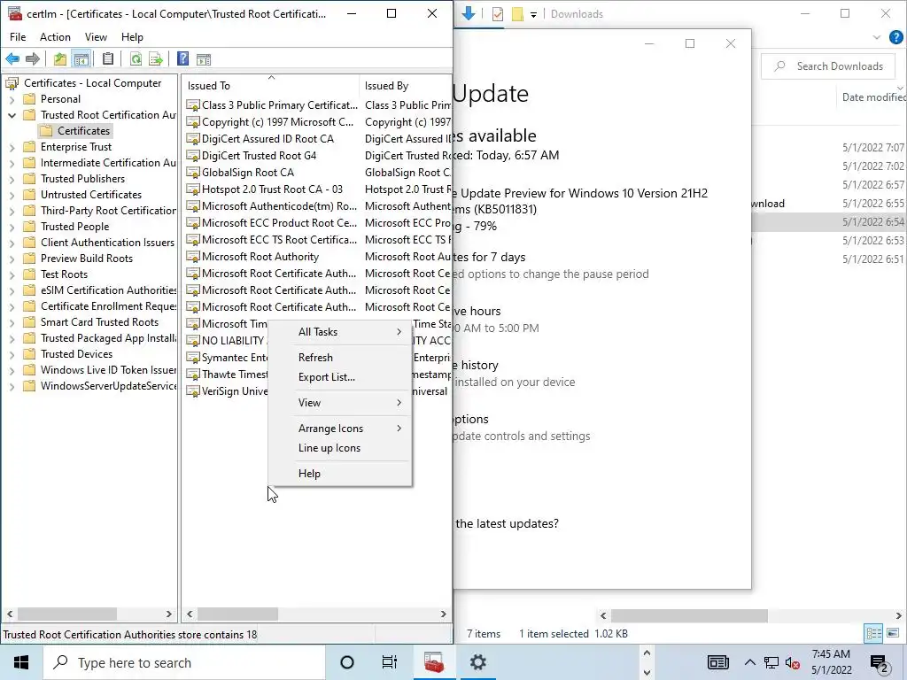Viewport: 907px width, 680px height.
Task: Sort by the Issued To column header
Action: click(271, 86)
